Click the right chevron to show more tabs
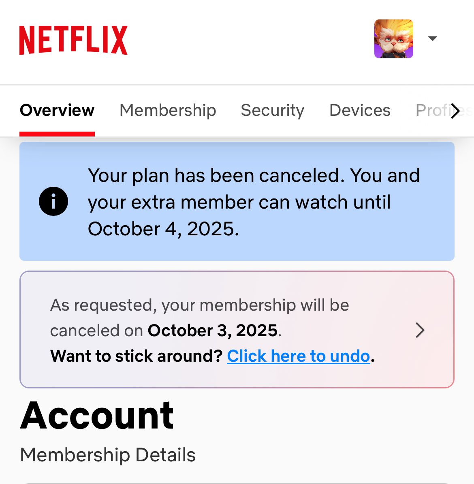This screenshot has height=484, width=474. tap(455, 111)
